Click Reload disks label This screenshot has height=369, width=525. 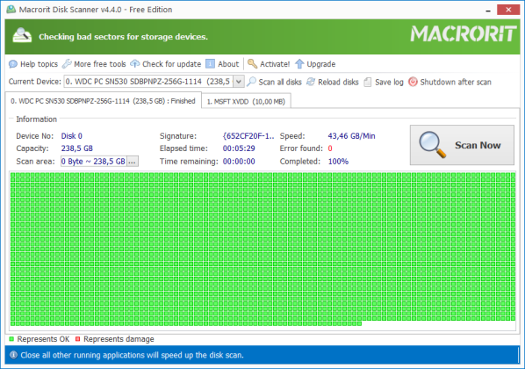pos(338,82)
